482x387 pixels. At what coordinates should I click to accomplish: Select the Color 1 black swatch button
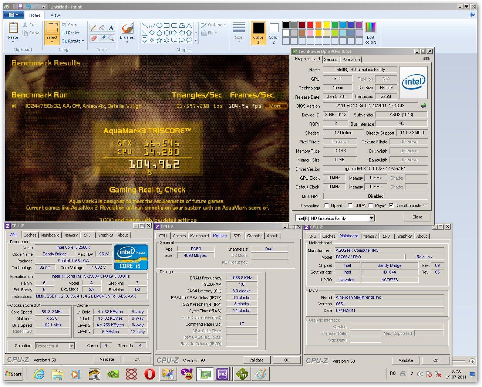click(x=259, y=33)
